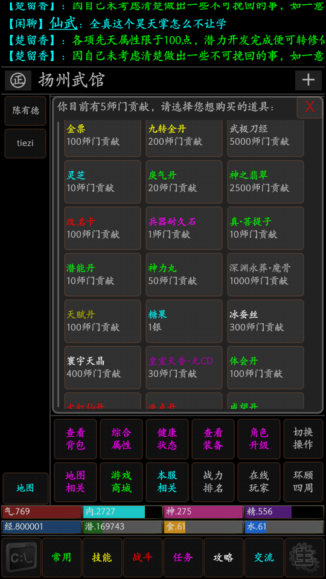
Task: Click the 潜 169743 potential bar
Action: 123,527
